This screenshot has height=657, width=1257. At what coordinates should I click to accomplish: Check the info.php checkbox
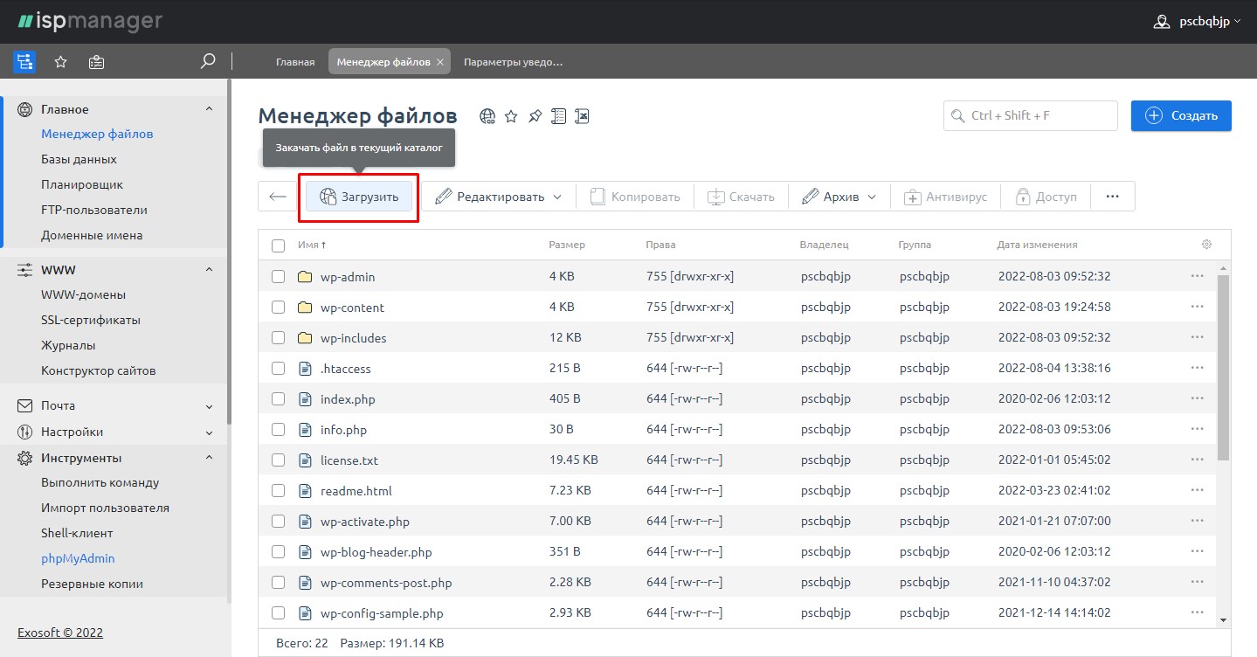pyautogui.click(x=278, y=430)
